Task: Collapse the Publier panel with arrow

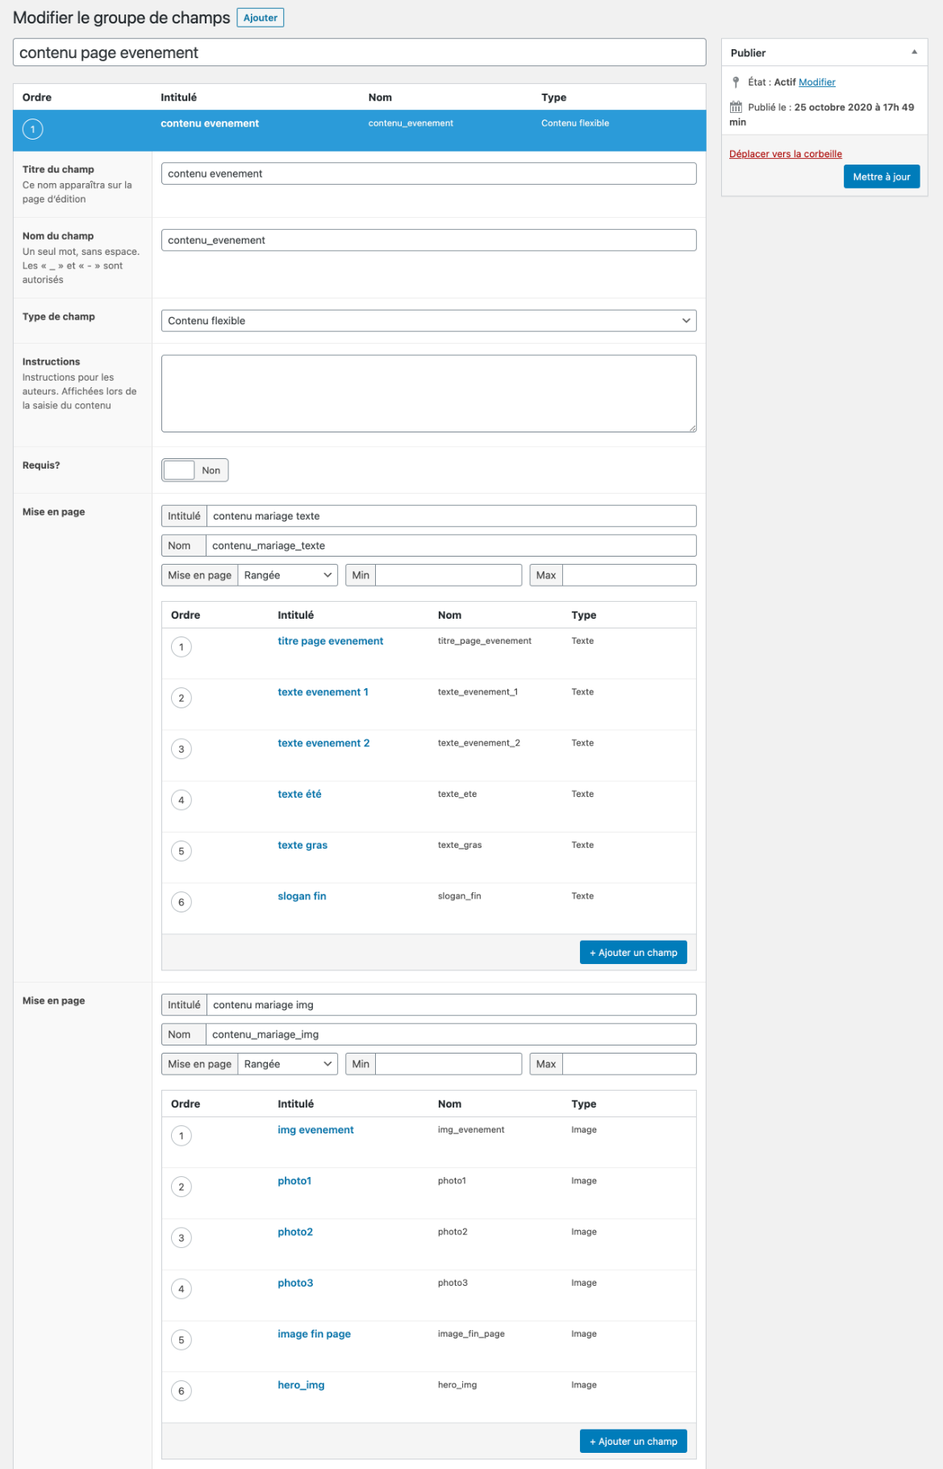Action: [914, 52]
